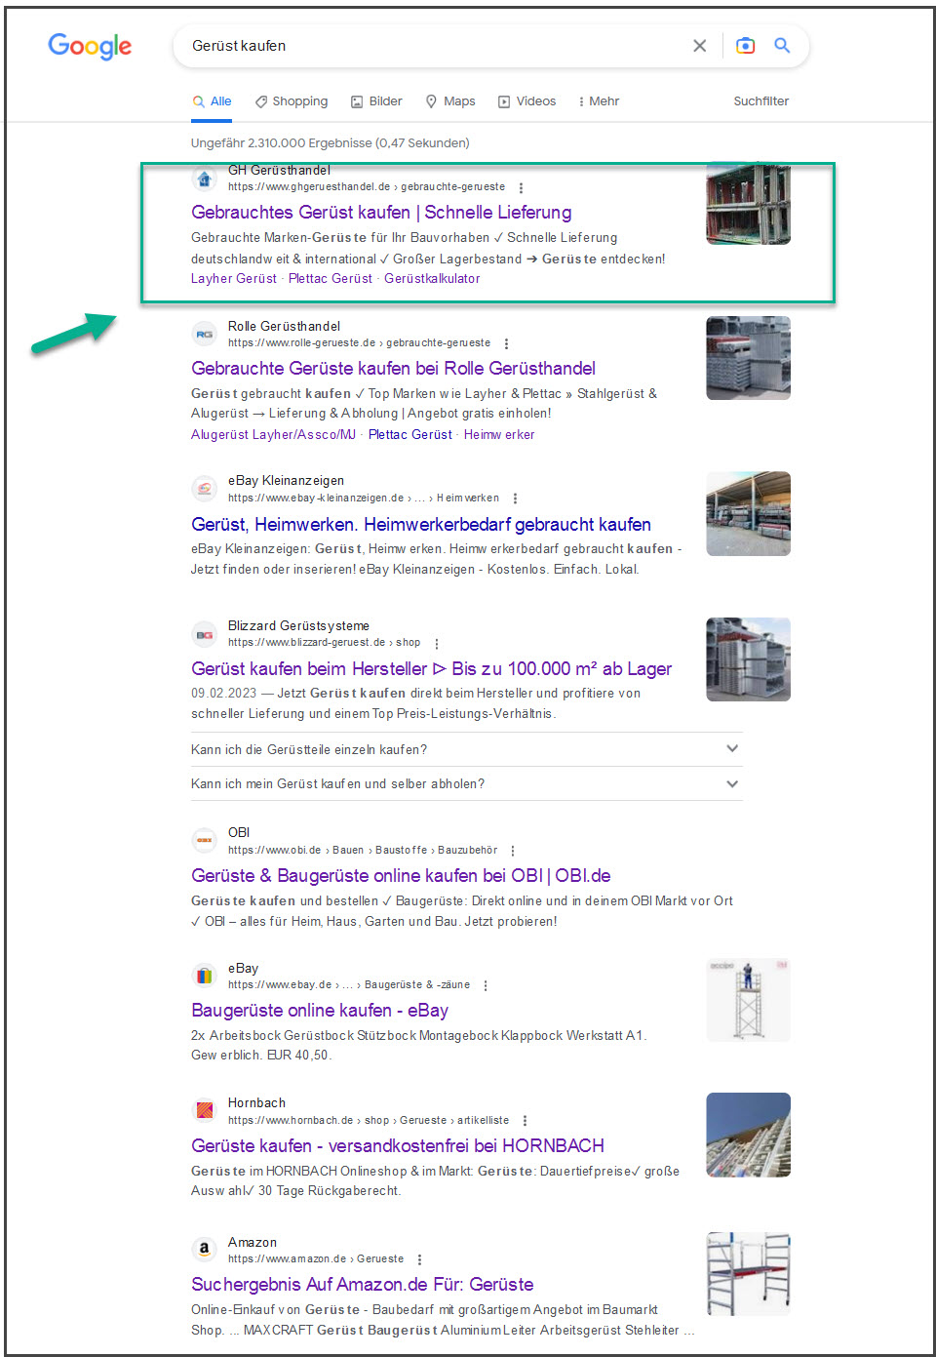Screen dimensions: 936x1357
Task: Clear the search query with X icon
Action: click(x=699, y=46)
